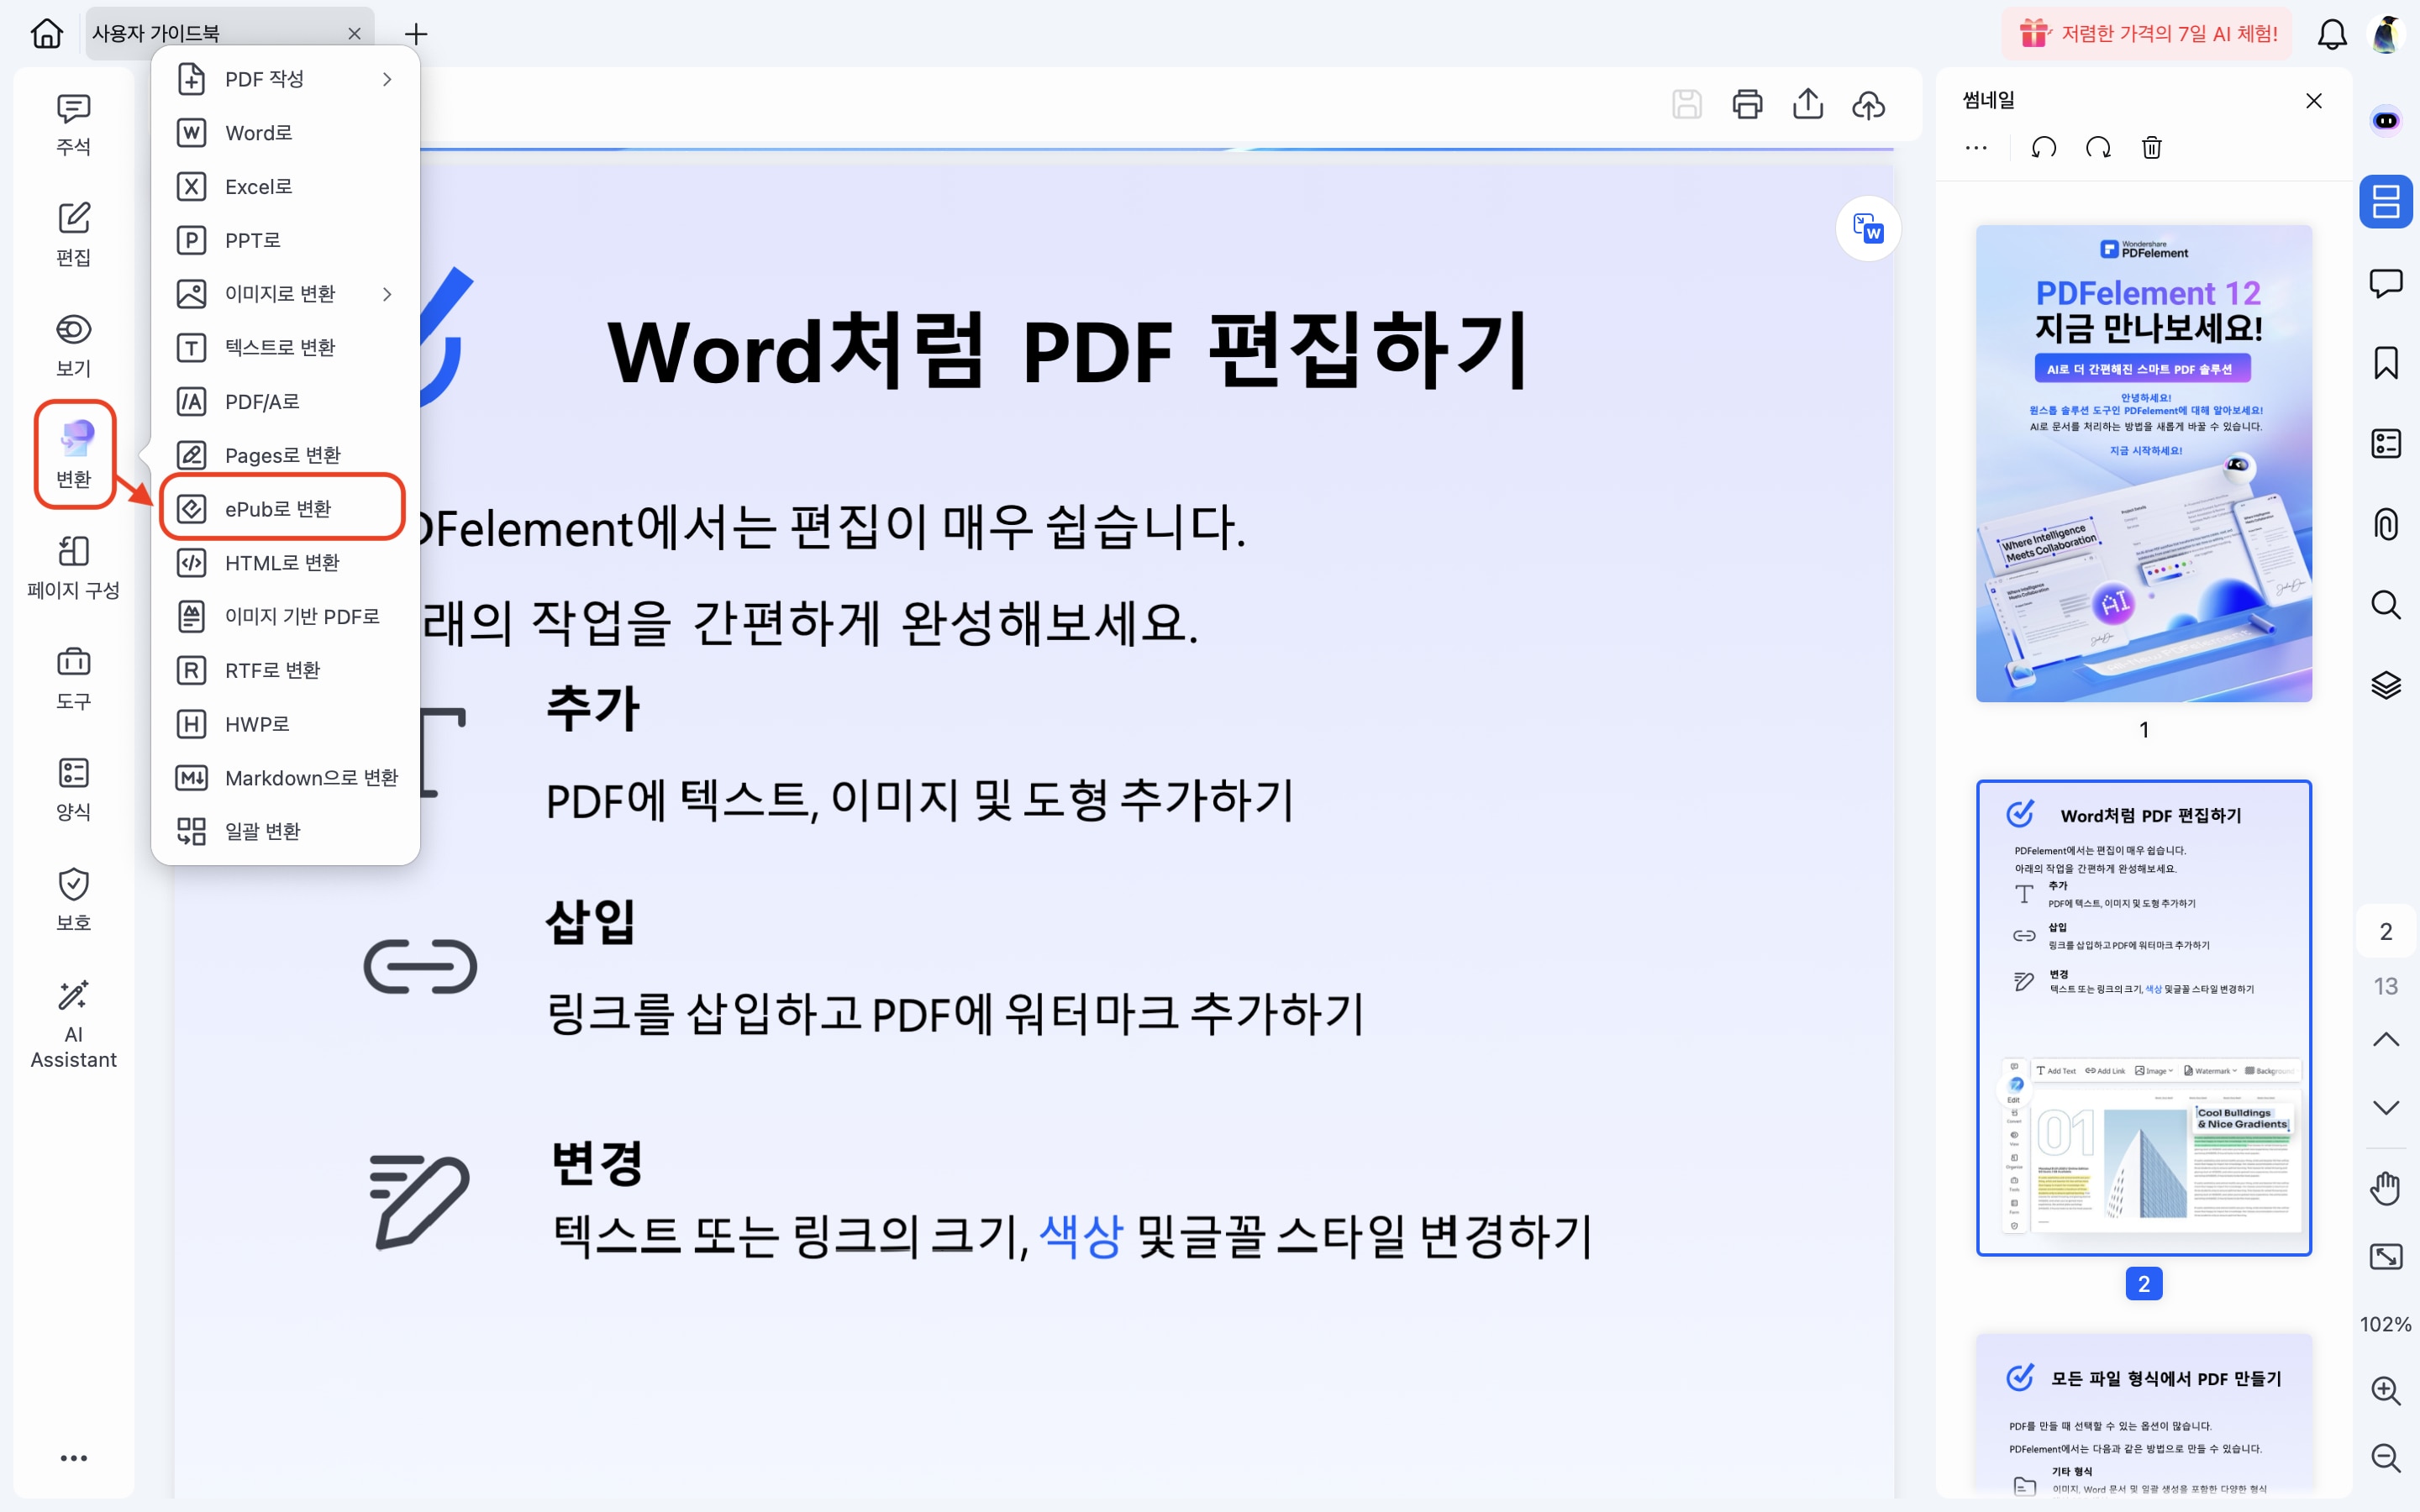The height and width of the screenshot is (1512, 2420).
Task: Select Word로 from the convert menu
Action: [x=256, y=132]
